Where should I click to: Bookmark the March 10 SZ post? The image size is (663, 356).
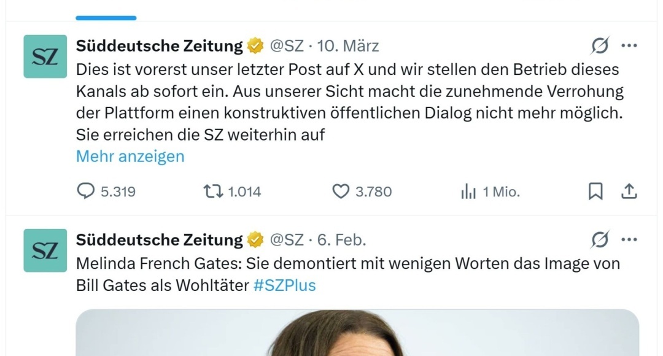point(595,192)
